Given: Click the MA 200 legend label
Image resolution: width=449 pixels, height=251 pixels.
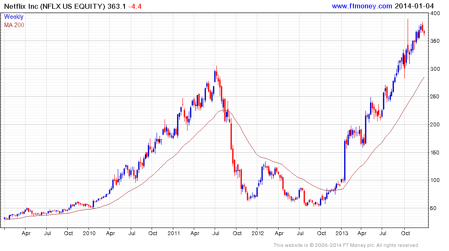Looking at the screenshot, I should click(x=14, y=25).
